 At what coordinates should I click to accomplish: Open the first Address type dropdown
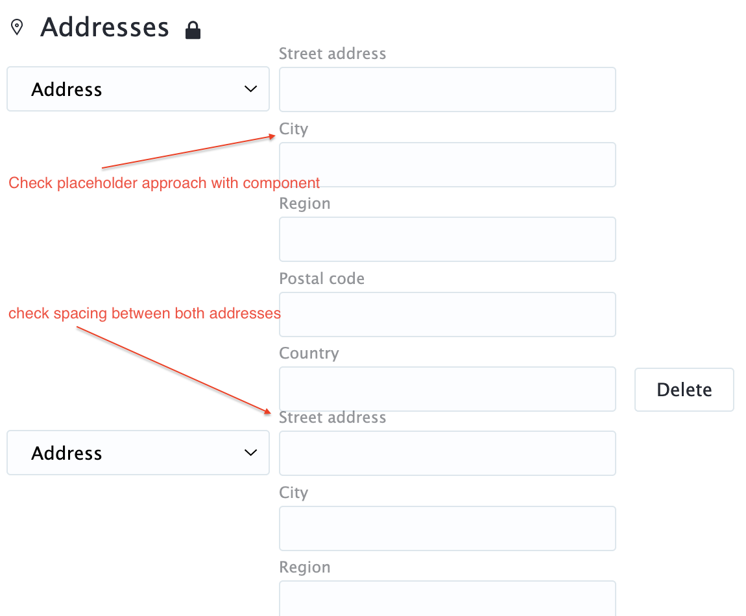pyautogui.click(x=138, y=89)
